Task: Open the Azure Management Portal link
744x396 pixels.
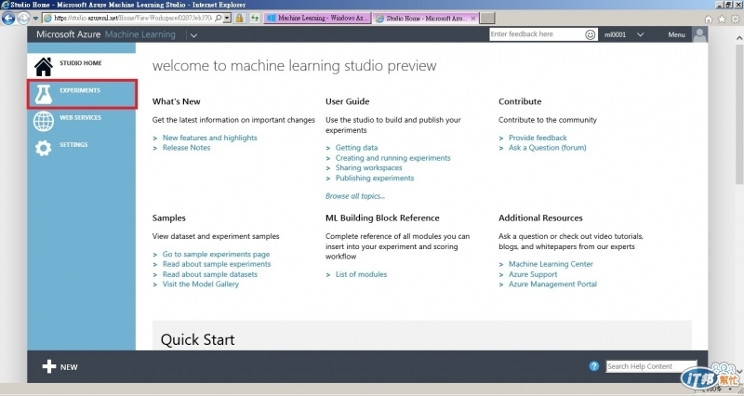Action: coord(552,284)
